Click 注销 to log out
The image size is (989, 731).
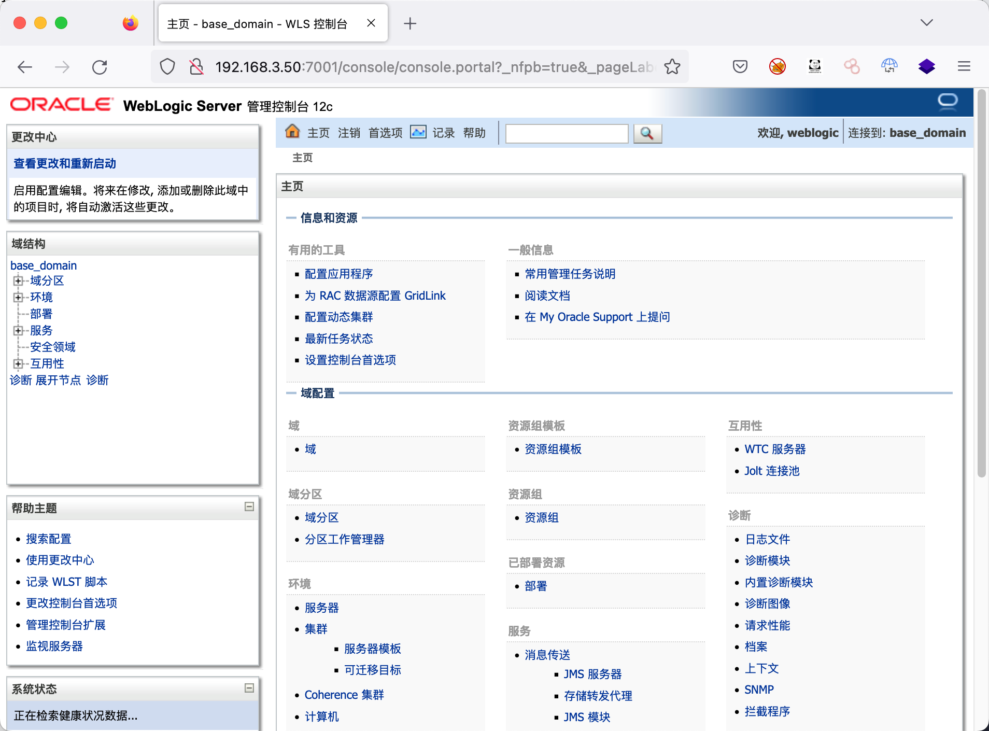[x=349, y=133]
